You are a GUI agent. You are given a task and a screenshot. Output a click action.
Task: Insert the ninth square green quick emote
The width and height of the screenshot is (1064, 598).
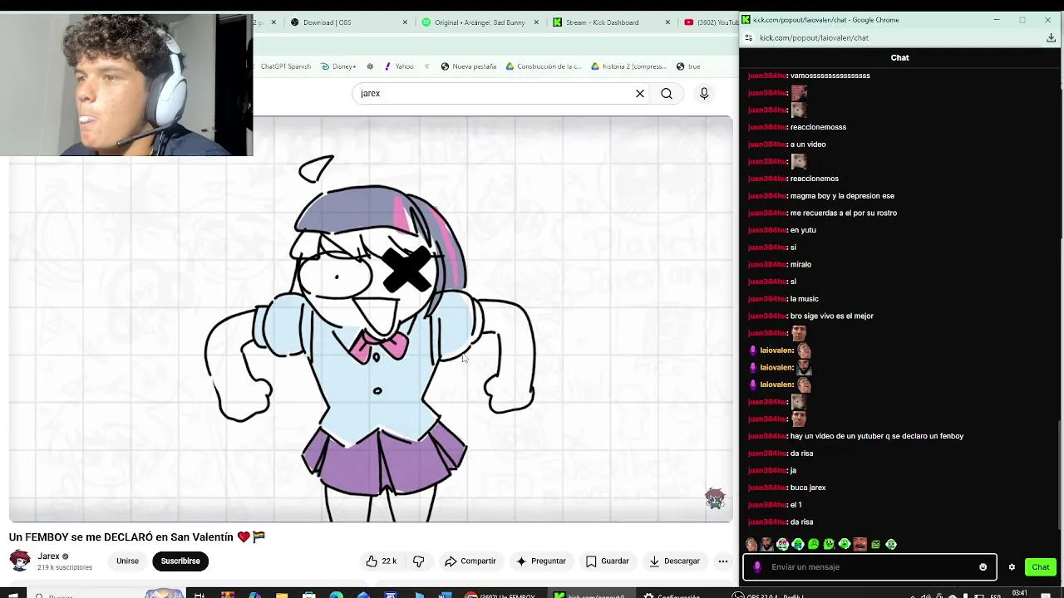click(x=875, y=544)
